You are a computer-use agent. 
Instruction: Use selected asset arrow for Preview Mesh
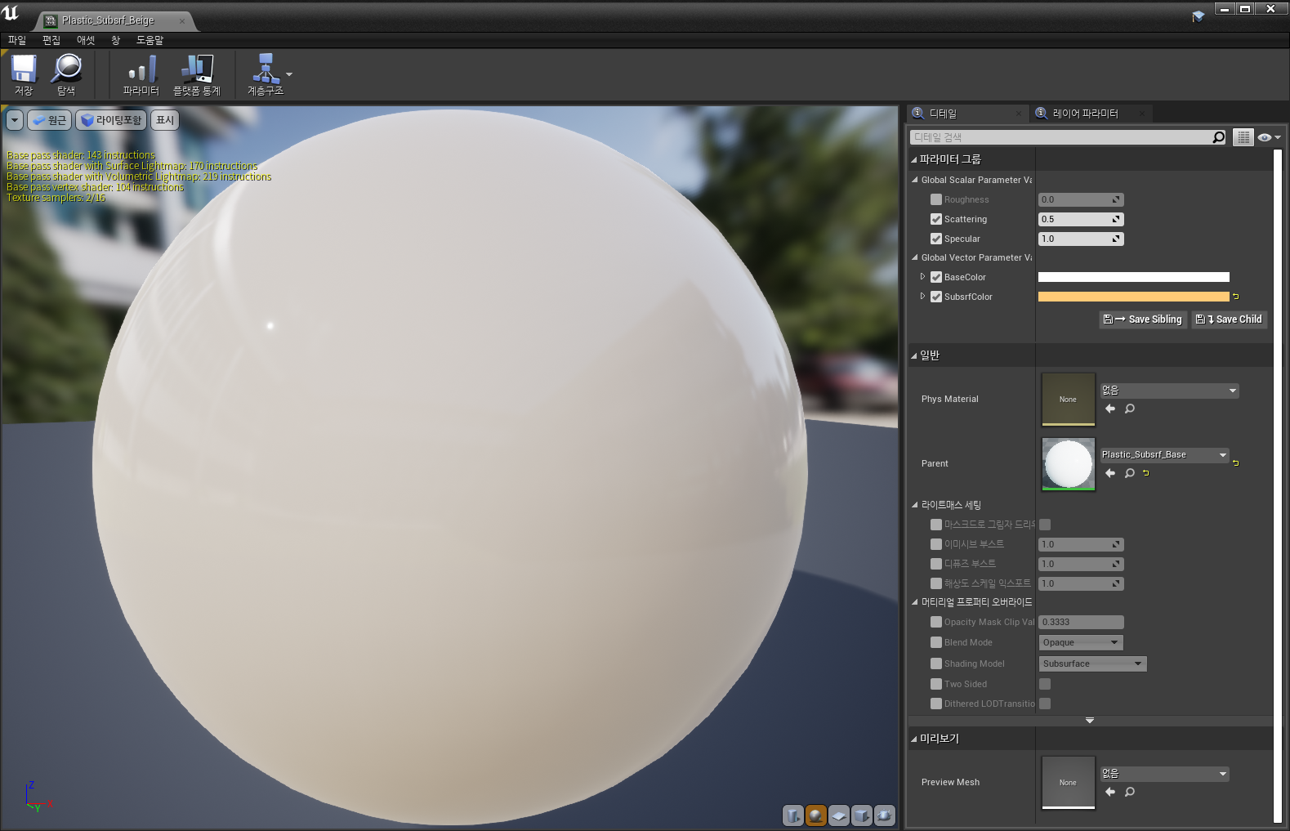[x=1110, y=792]
